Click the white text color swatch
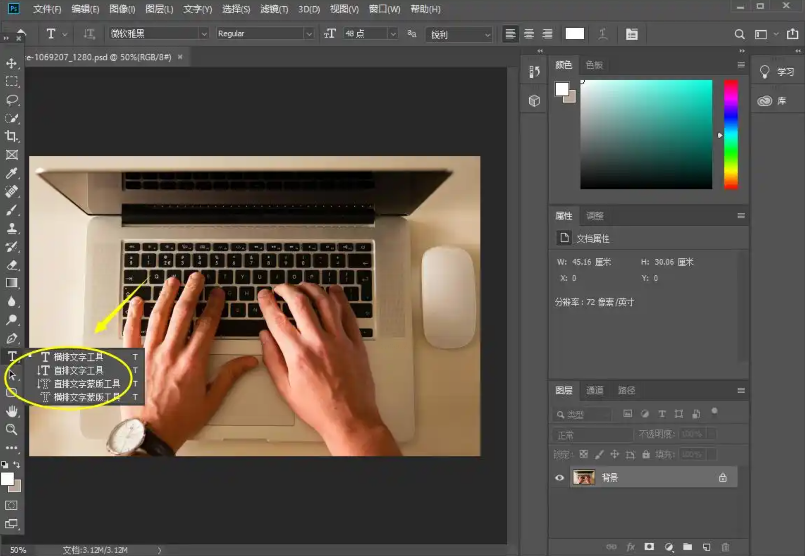Screen dimensions: 805x556 pos(574,34)
